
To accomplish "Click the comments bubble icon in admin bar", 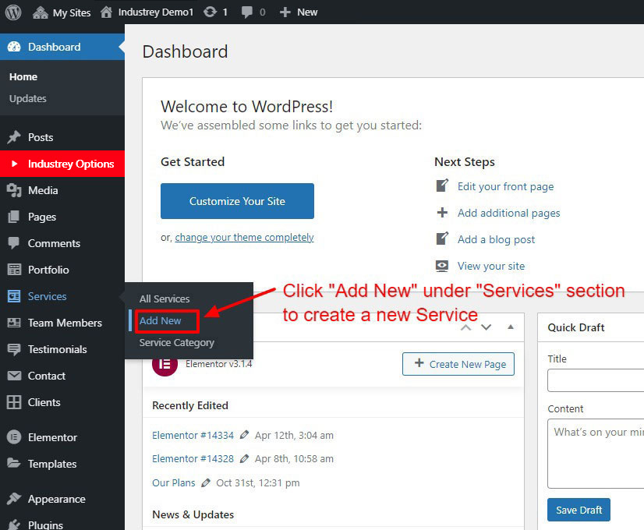I will (249, 12).
